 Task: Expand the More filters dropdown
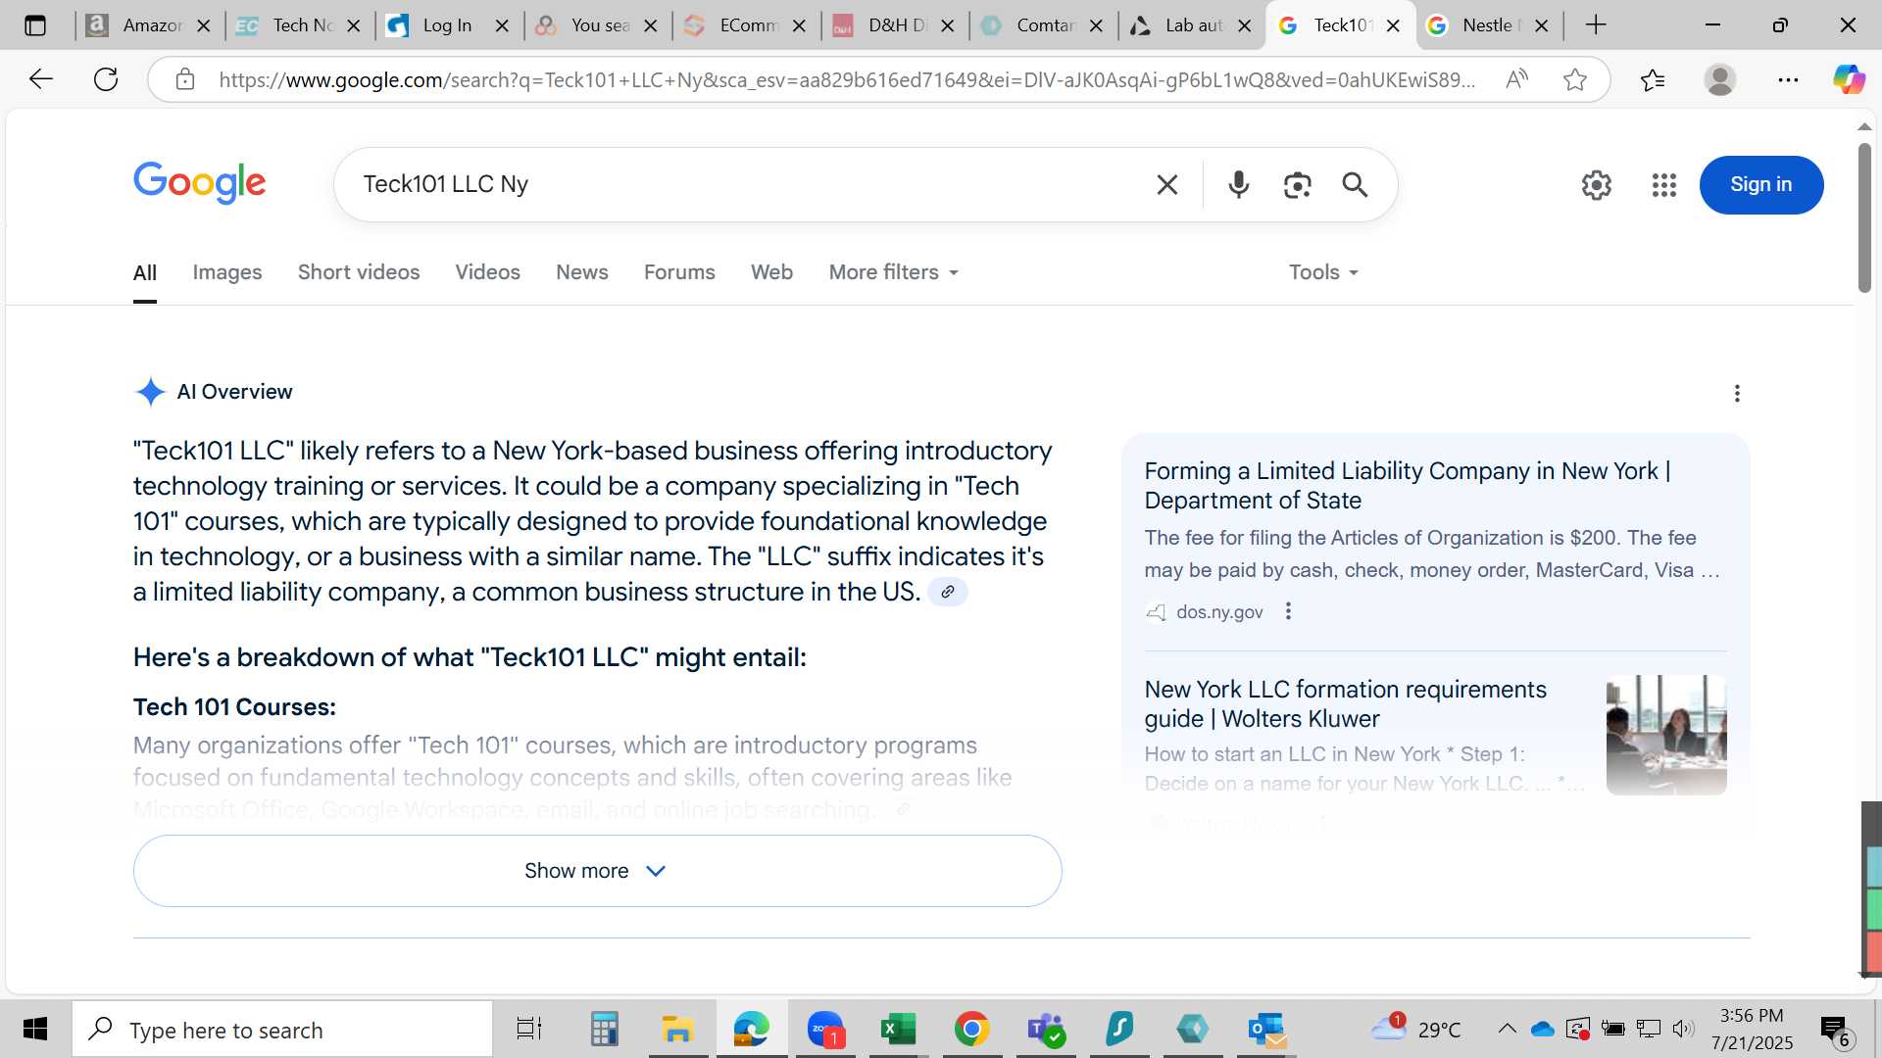click(894, 272)
